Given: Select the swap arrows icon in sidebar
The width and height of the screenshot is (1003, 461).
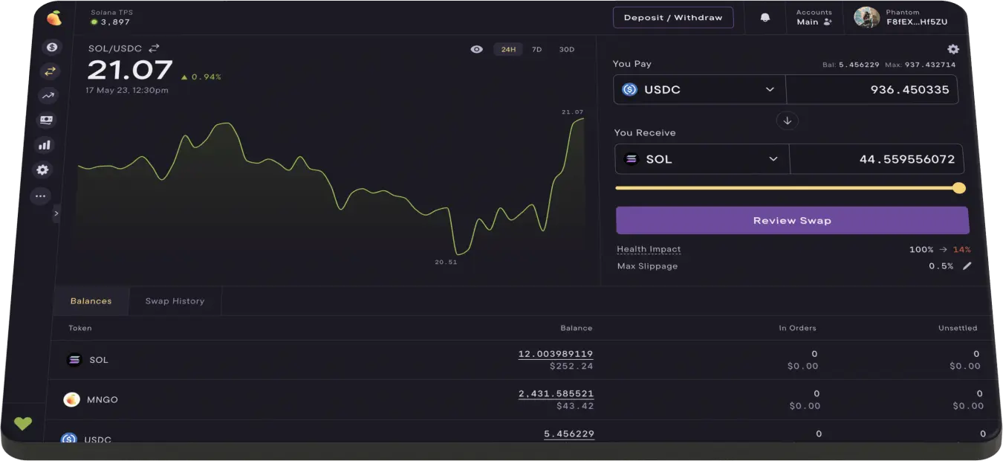Looking at the screenshot, I should click(50, 71).
